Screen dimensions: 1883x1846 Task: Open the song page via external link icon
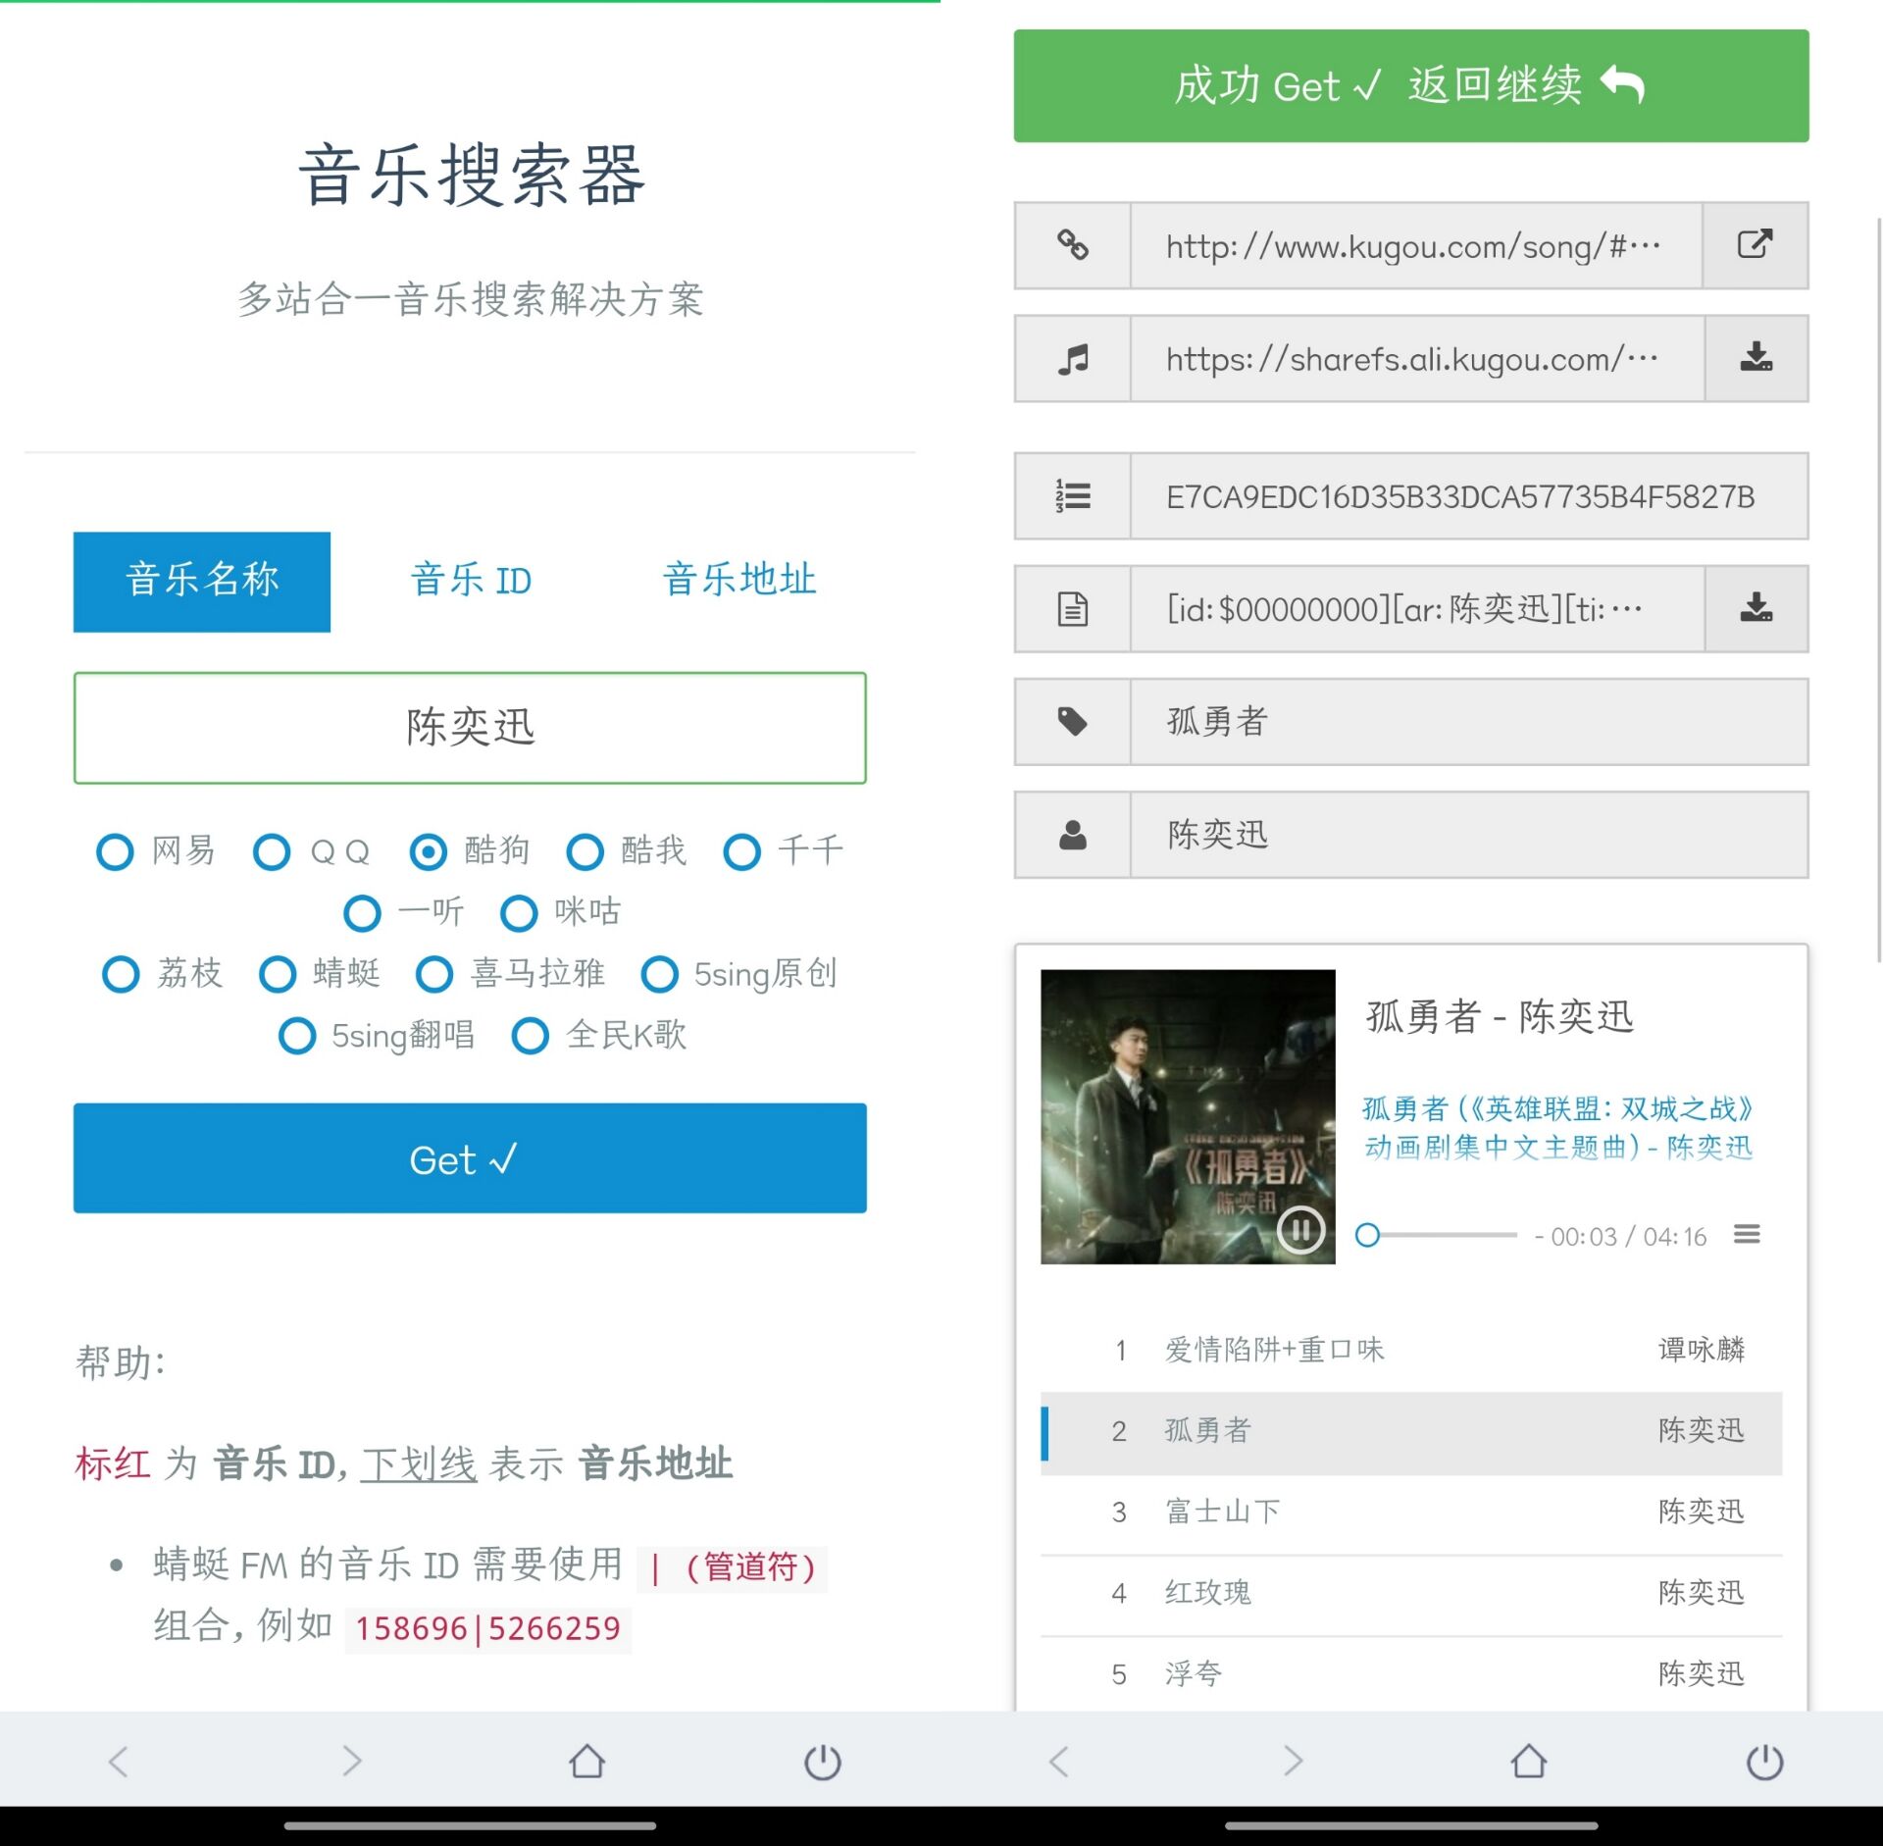coord(1756,245)
